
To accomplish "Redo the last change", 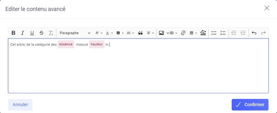I will (x=263, y=33).
